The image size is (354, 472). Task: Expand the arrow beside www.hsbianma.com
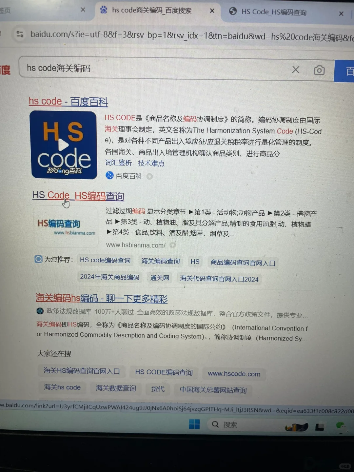[x=172, y=245]
